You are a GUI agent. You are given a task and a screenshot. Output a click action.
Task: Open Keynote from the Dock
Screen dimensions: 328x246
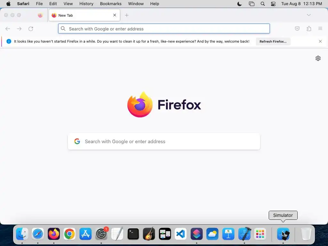[x=228, y=234]
